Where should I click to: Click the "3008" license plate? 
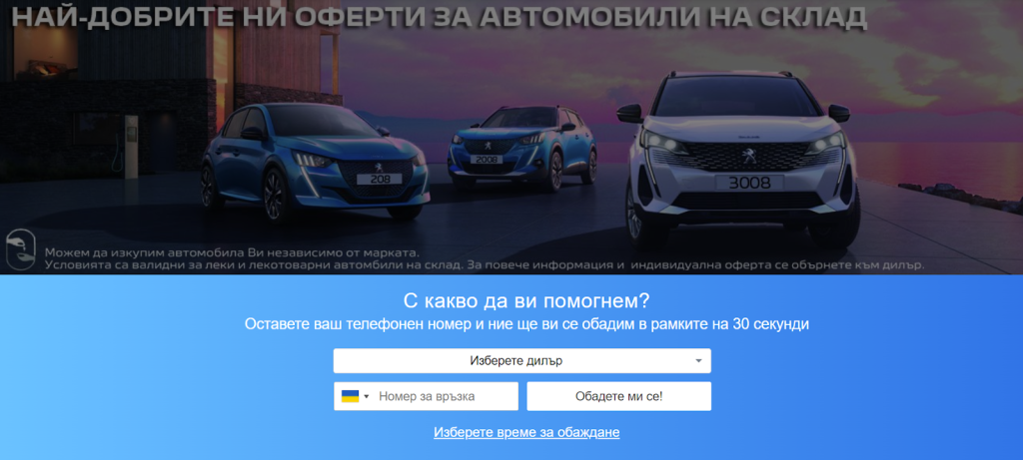pyautogui.click(x=749, y=183)
